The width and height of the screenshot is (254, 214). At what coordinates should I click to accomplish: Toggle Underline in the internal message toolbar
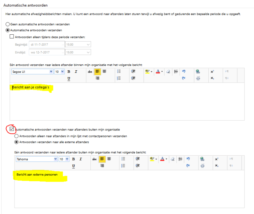[69, 79]
